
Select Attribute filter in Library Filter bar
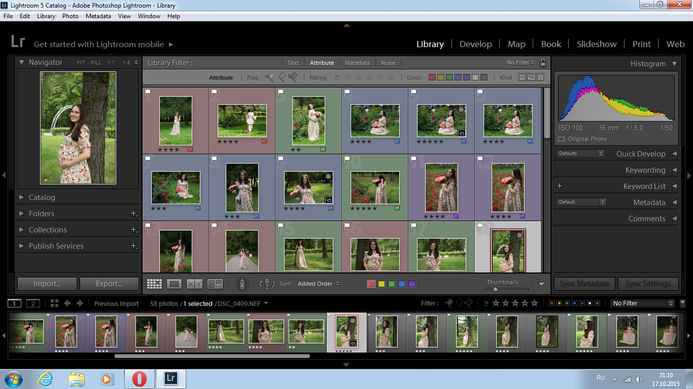(322, 63)
